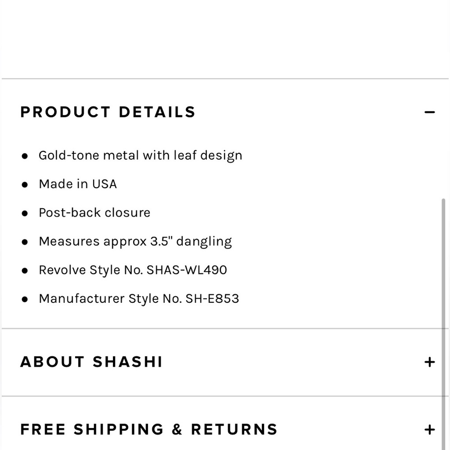This screenshot has width=450, height=450.
Task: Click the bullet beside Gold-tone metal line
Action: coord(25,156)
